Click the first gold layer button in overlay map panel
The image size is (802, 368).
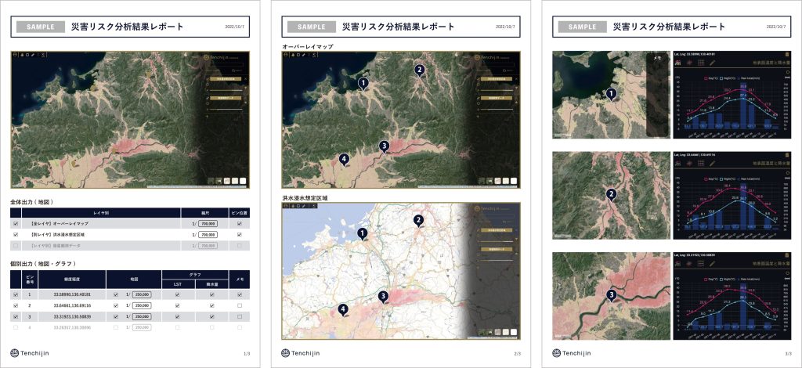point(497,79)
